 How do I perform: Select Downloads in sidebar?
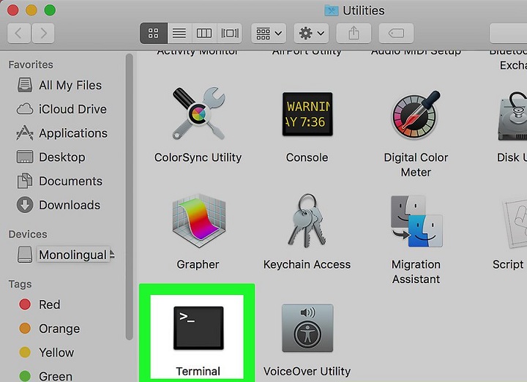click(x=59, y=205)
